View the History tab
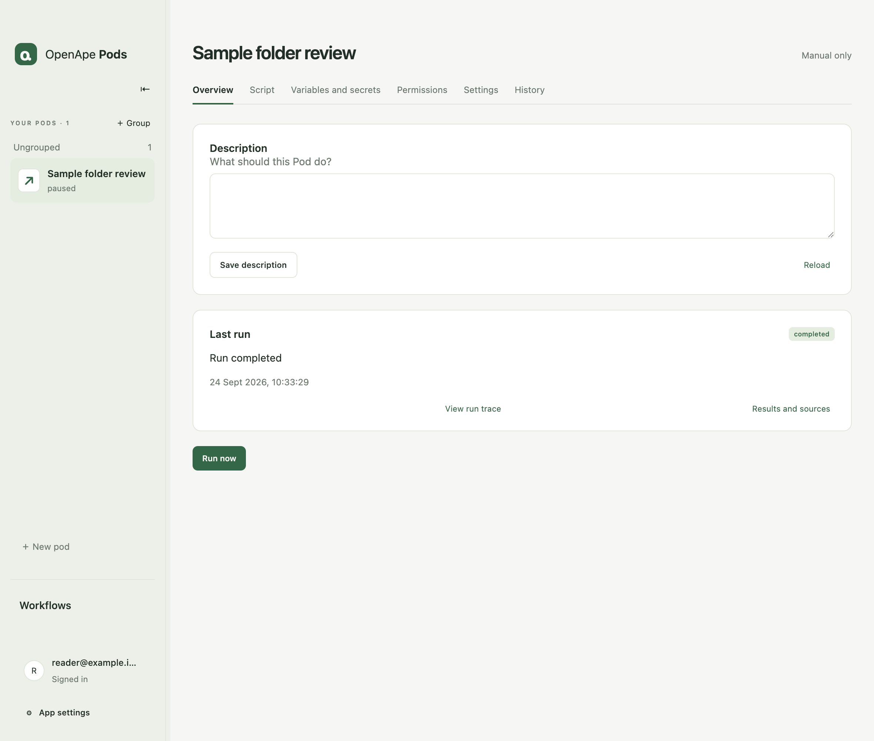This screenshot has height=741, width=874. [529, 90]
